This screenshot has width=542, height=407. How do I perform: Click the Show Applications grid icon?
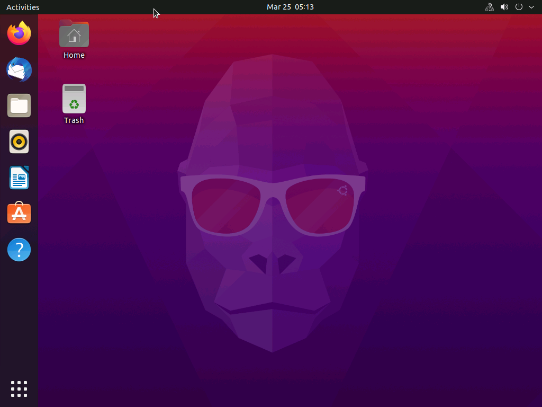[19, 388]
